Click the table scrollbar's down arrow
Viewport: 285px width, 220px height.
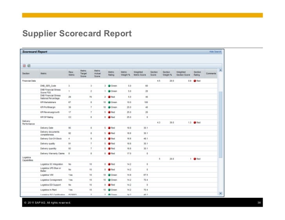tap(220, 193)
